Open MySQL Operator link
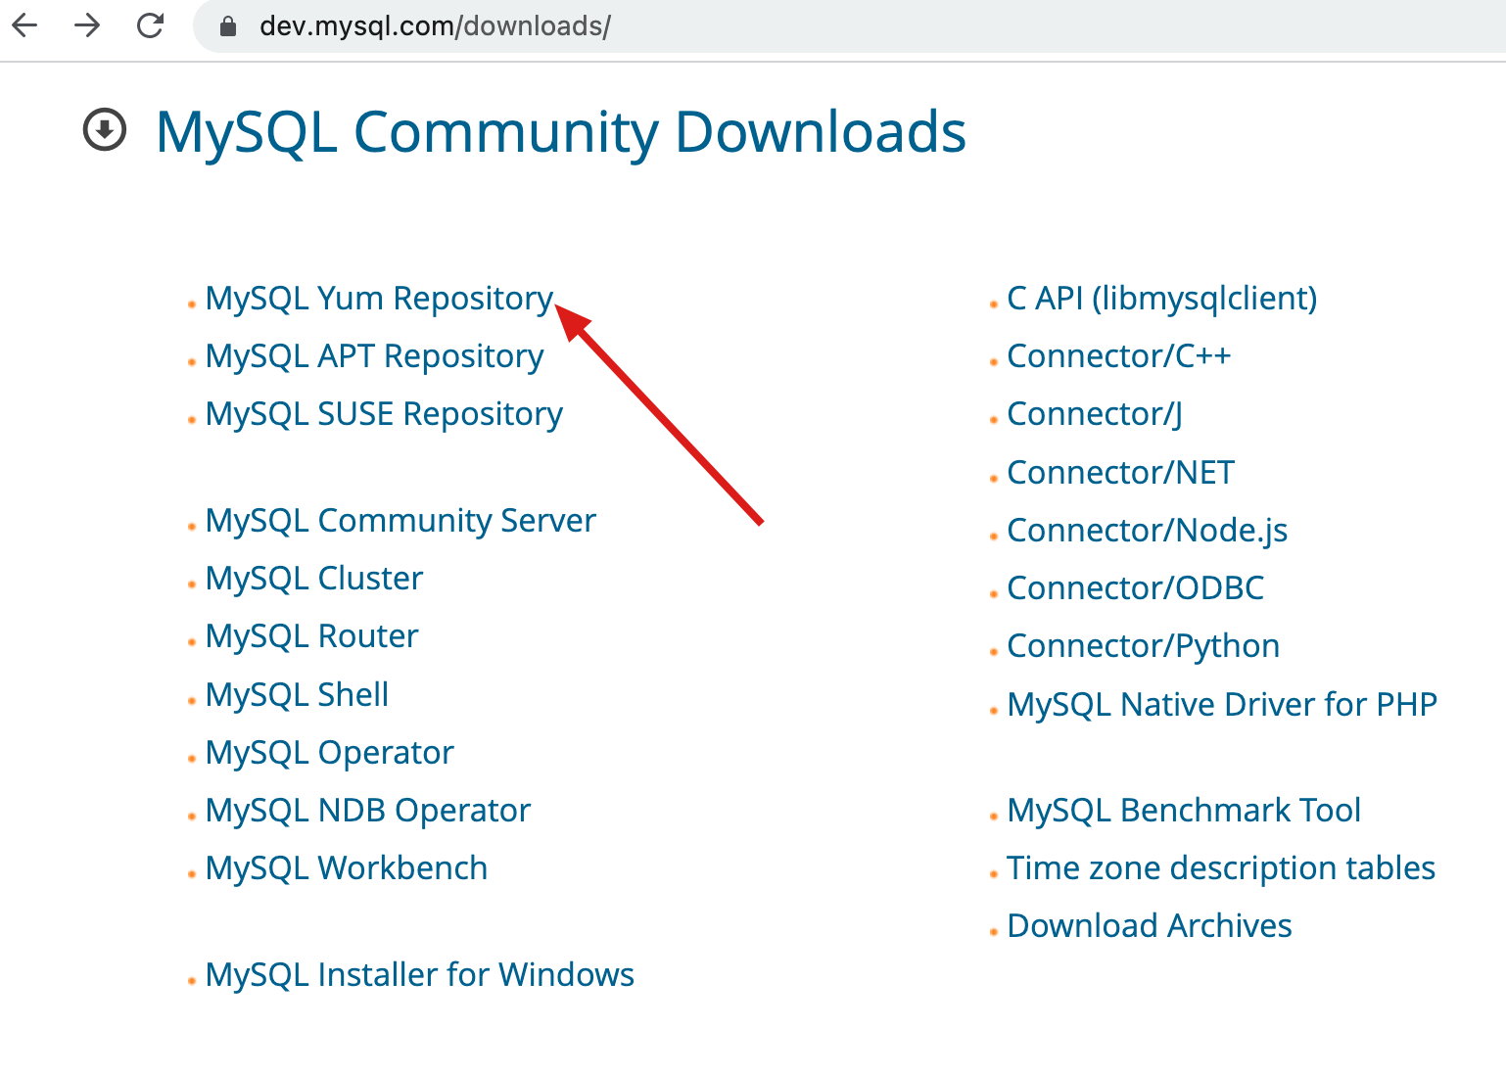The image size is (1506, 1075). tap(330, 753)
